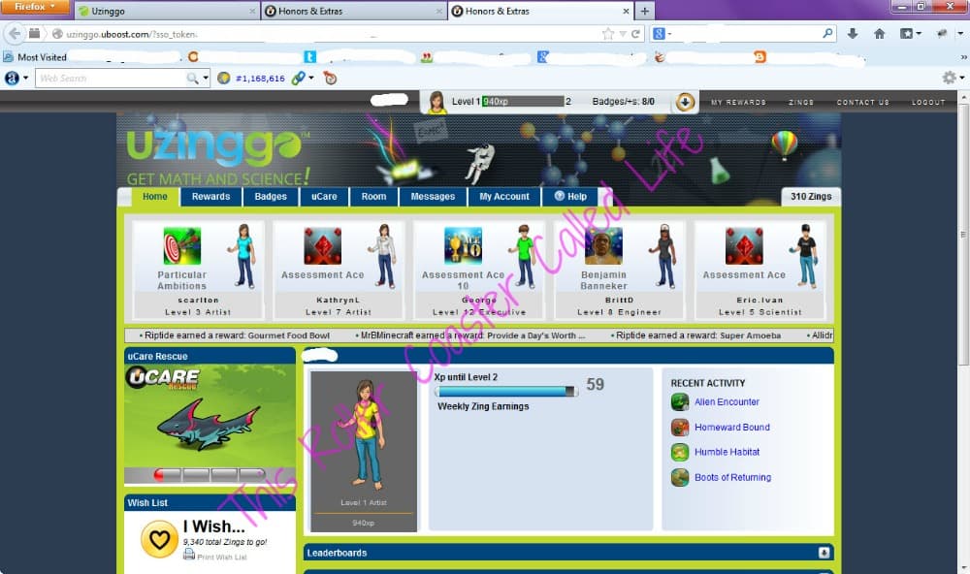
Task: Click the 940xp level bar in header
Action: coord(523,102)
